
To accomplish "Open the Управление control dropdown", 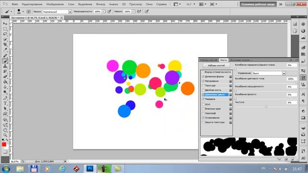I will [x=284, y=74].
